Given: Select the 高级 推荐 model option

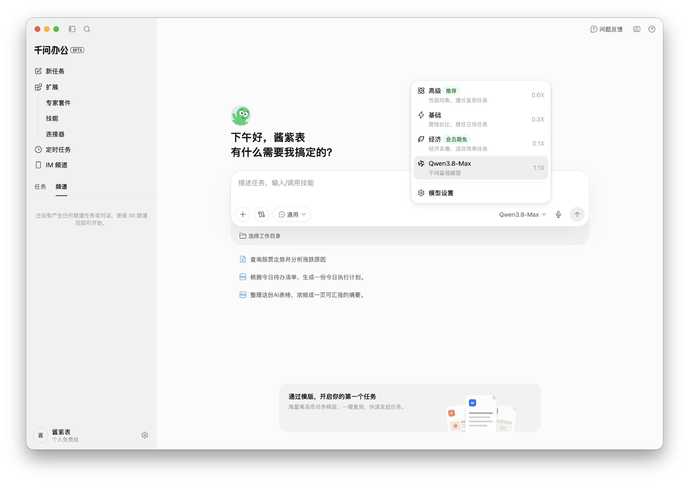Looking at the screenshot, I should [x=481, y=95].
